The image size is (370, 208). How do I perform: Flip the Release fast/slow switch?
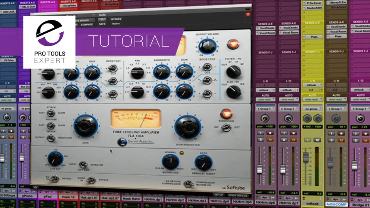51,125
